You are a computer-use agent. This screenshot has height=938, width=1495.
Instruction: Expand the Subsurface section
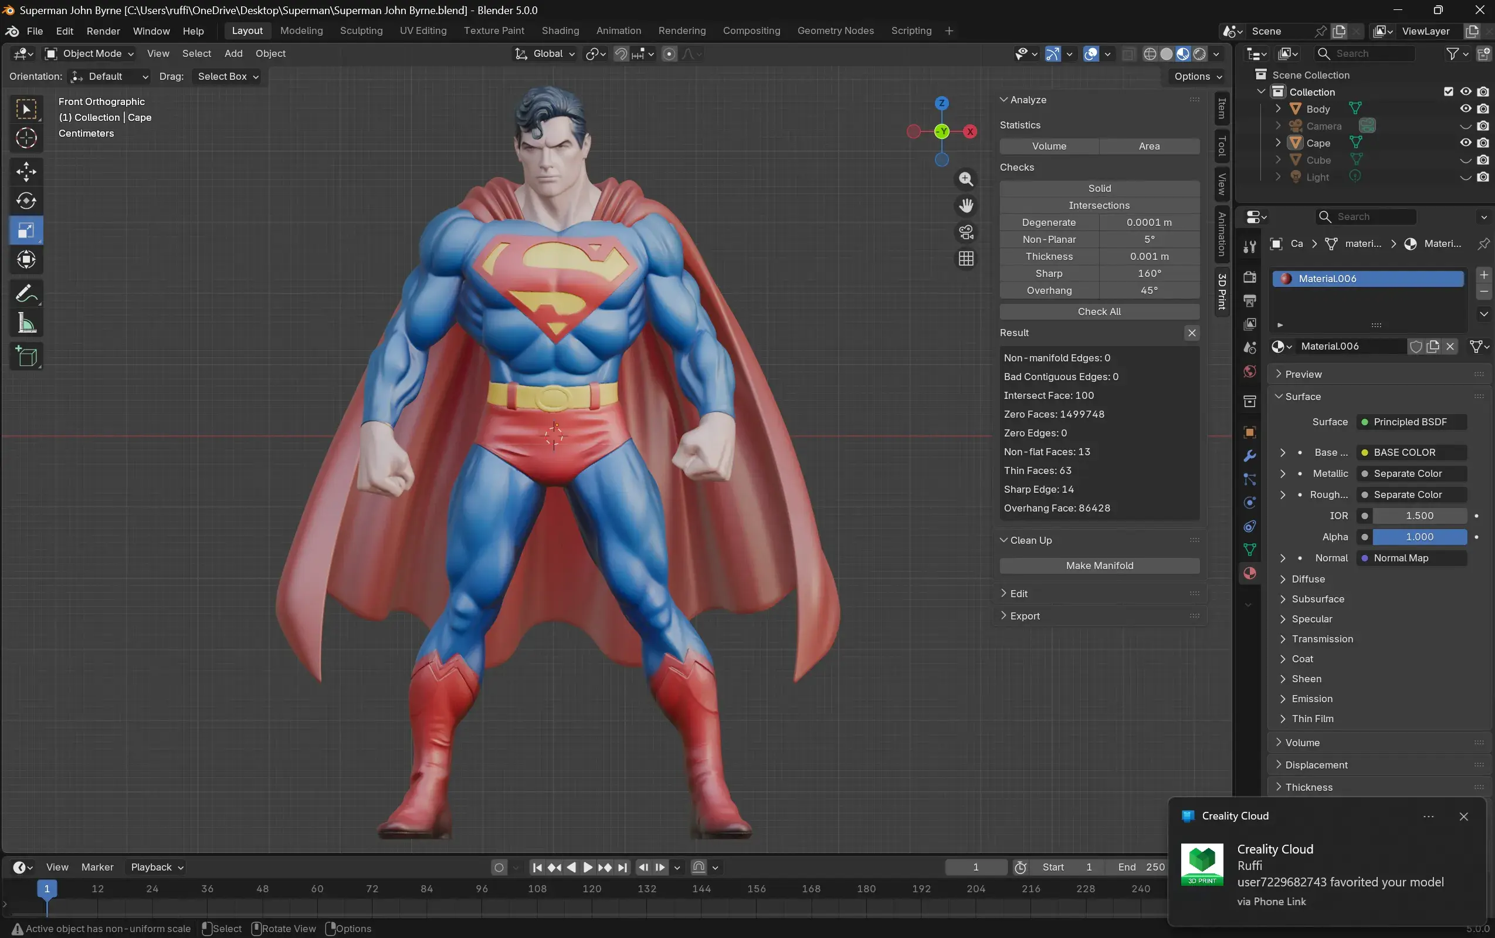click(x=1318, y=600)
